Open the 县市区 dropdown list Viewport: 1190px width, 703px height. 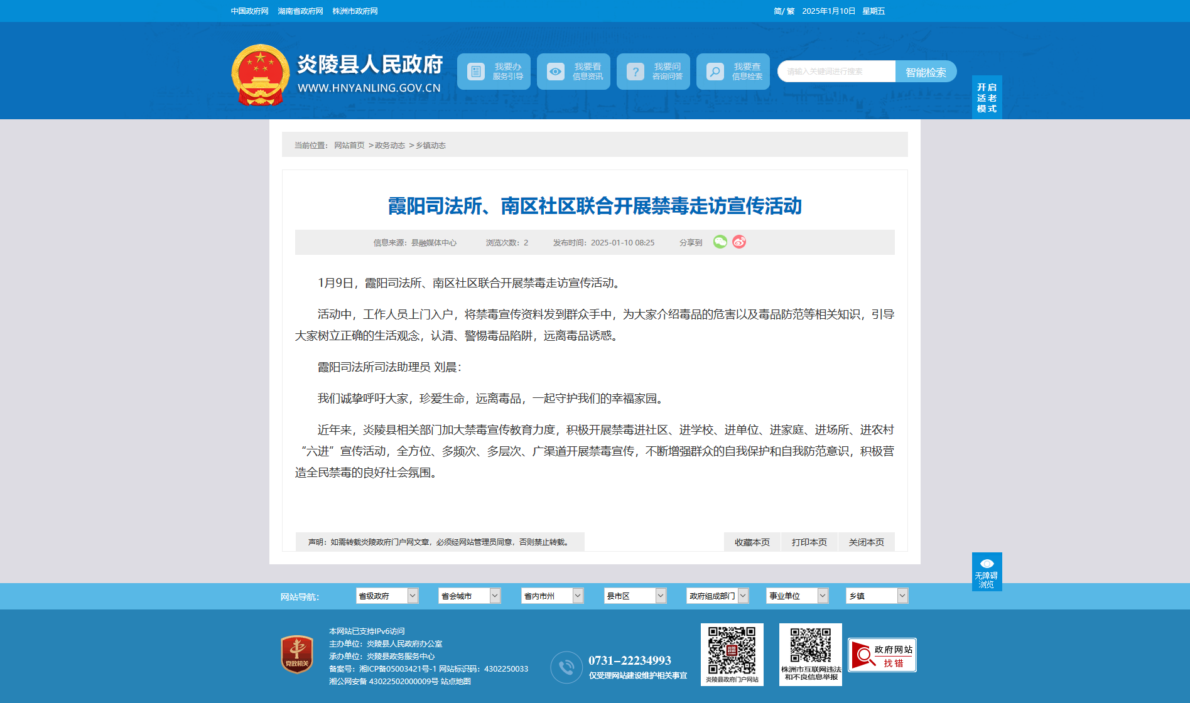pos(635,596)
